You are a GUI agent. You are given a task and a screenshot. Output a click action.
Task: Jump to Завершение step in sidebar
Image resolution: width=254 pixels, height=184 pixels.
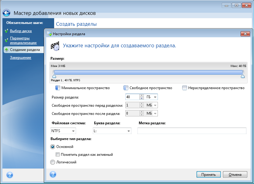click(20, 58)
